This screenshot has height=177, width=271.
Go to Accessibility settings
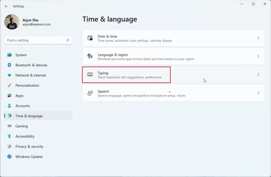coord(38,136)
